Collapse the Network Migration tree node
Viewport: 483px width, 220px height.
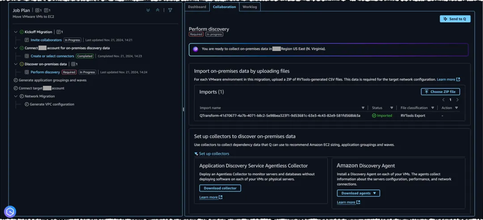coord(16,96)
